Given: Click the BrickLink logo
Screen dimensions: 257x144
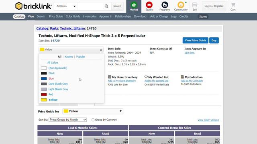Looking at the screenshot, I should click(33, 6).
